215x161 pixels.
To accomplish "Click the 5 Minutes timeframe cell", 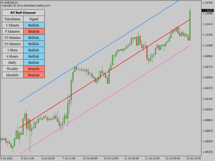I will pyautogui.click(x=13, y=32).
